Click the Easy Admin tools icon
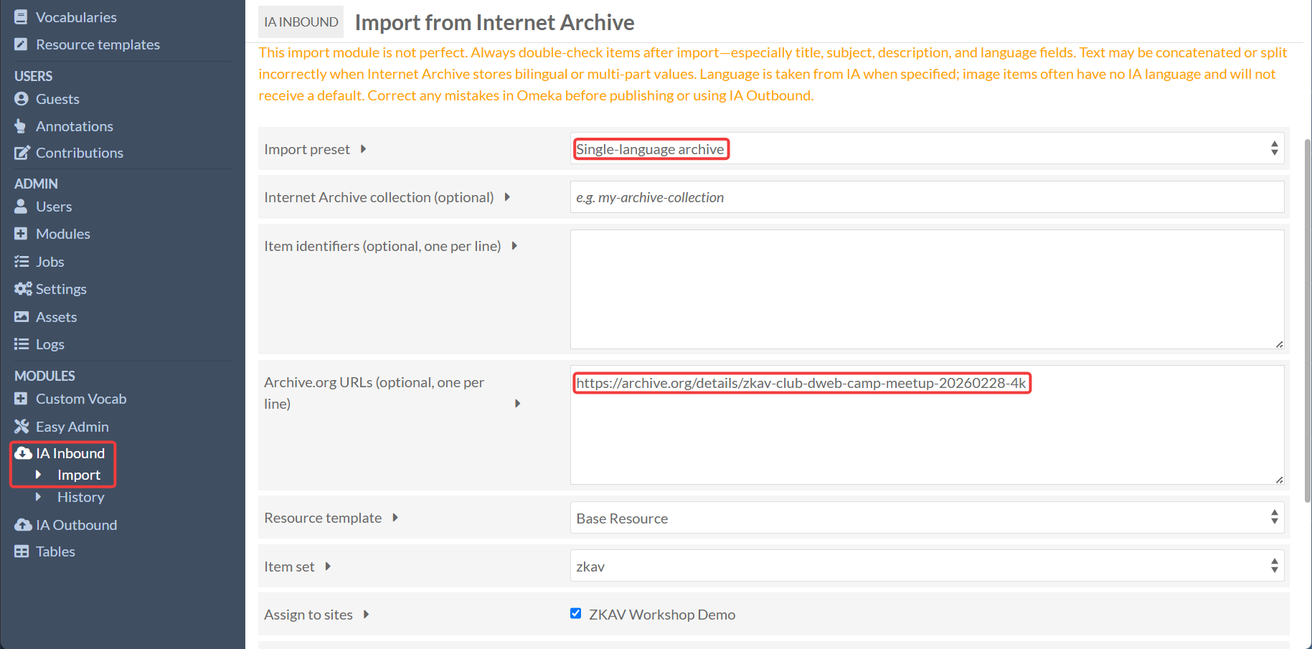 (x=22, y=427)
